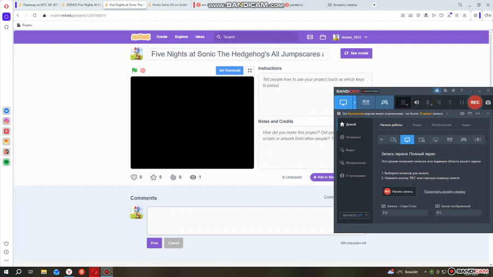Toggle the Bandicam webcam overlay
This screenshot has width=493, height=277.
[403, 103]
